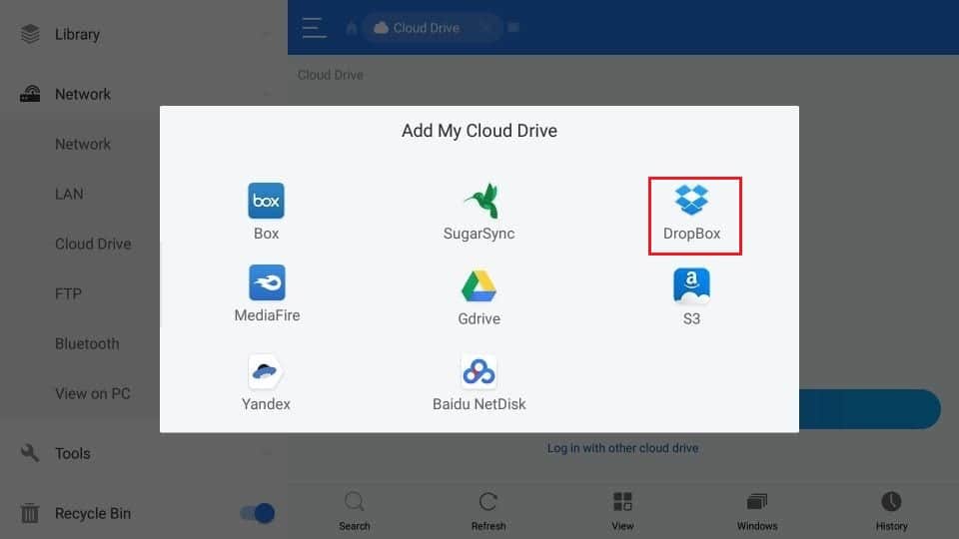This screenshot has height=539, width=959.
Task: Open the Bluetooth sidebar item
Action: [87, 343]
